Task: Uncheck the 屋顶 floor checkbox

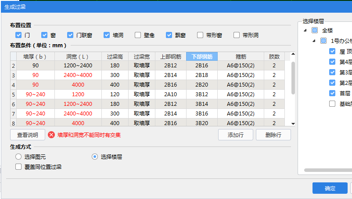Action: pyautogui.click(x=332, y=51)
